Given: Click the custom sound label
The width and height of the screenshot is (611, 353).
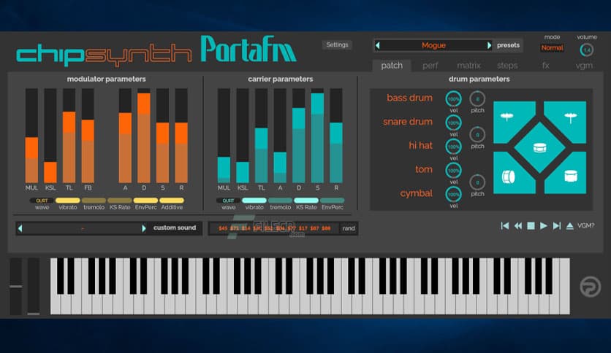Looking at the screenshot, I should 175,228.
